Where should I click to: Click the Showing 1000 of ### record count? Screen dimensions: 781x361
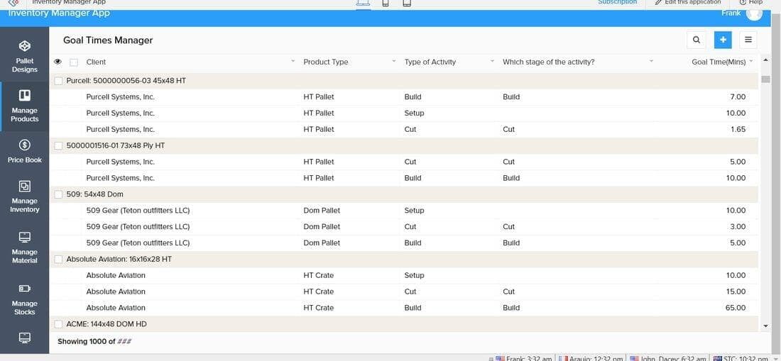tap(94, 342)
